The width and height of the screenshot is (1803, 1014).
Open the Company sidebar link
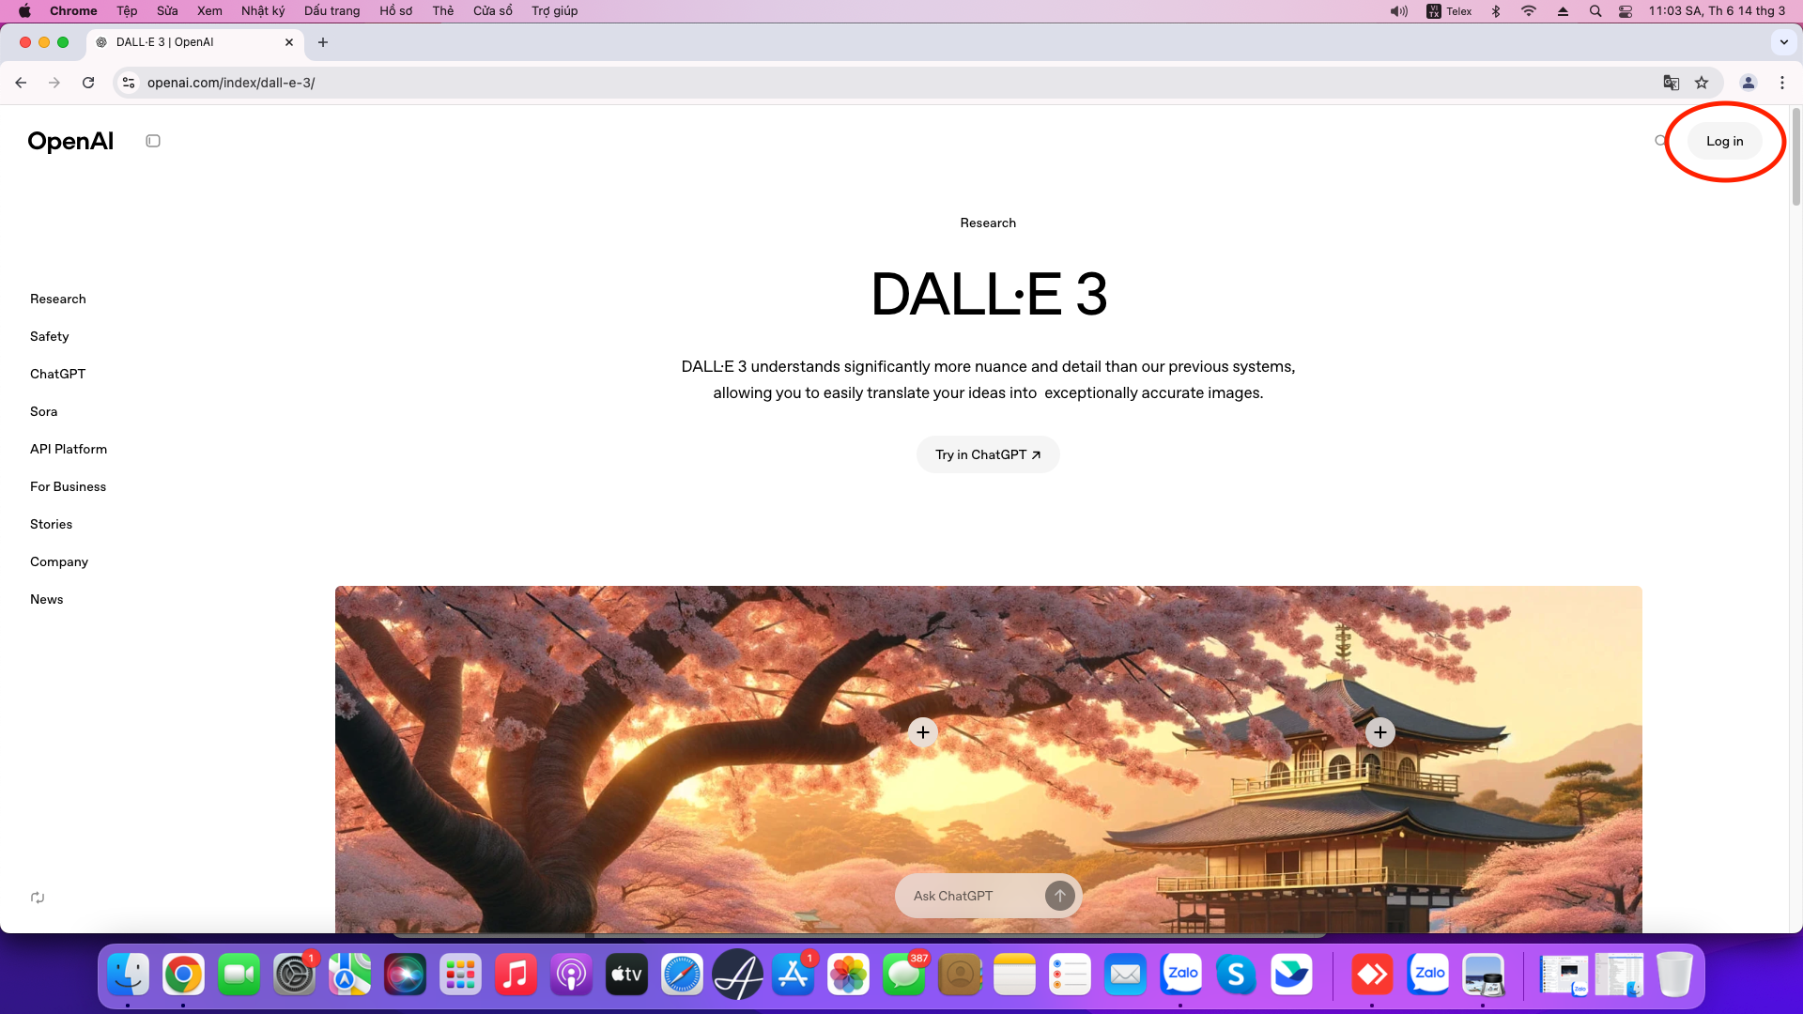coord(59,561)
